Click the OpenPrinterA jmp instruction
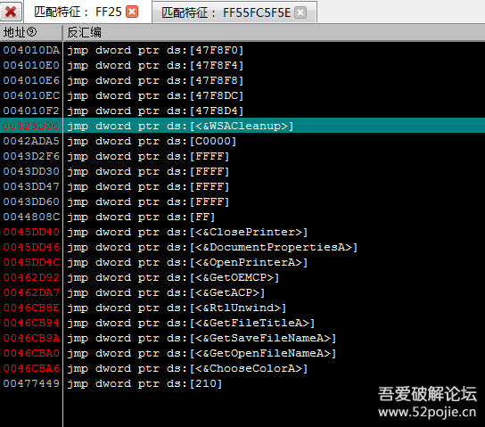This screenshot has height=427, width=485. click(187, 262)
